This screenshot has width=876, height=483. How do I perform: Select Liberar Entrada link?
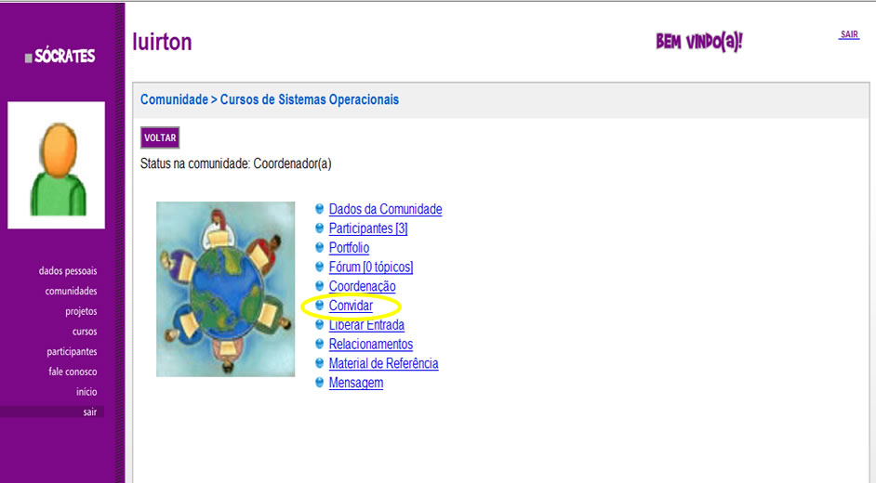(366, 325)
